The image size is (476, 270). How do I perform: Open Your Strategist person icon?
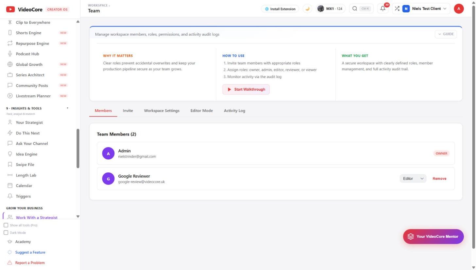click(x=10, y=122)
